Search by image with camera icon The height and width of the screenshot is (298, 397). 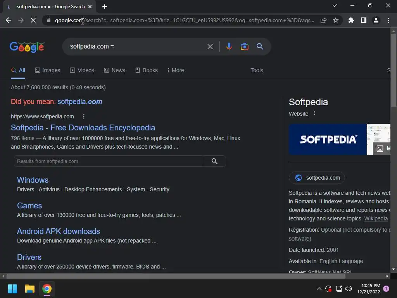[x=244, y=47]
